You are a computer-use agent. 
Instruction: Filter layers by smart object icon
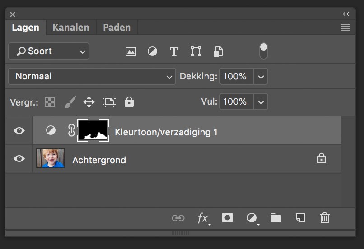click(x=218, y=51)
